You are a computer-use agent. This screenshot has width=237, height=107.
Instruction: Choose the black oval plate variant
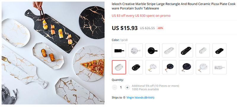(x=136, y=67)
